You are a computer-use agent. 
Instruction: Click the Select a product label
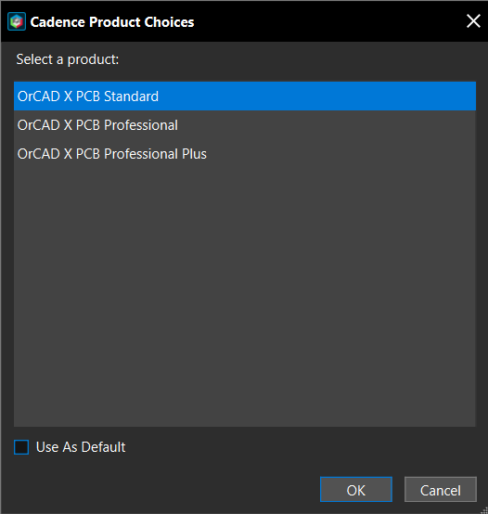(68, 59)
